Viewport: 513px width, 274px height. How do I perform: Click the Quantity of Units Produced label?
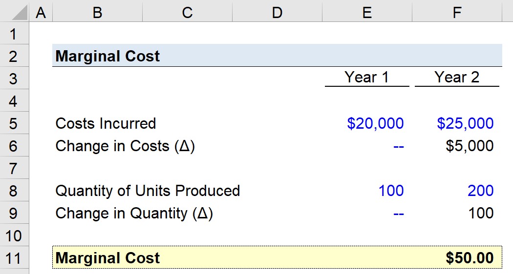[148, 191]
